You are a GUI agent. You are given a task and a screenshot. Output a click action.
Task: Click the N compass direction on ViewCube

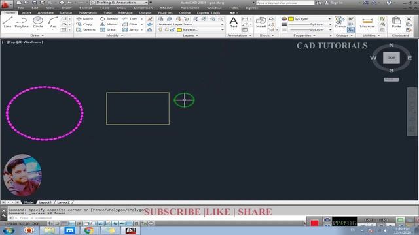point(392,45)
